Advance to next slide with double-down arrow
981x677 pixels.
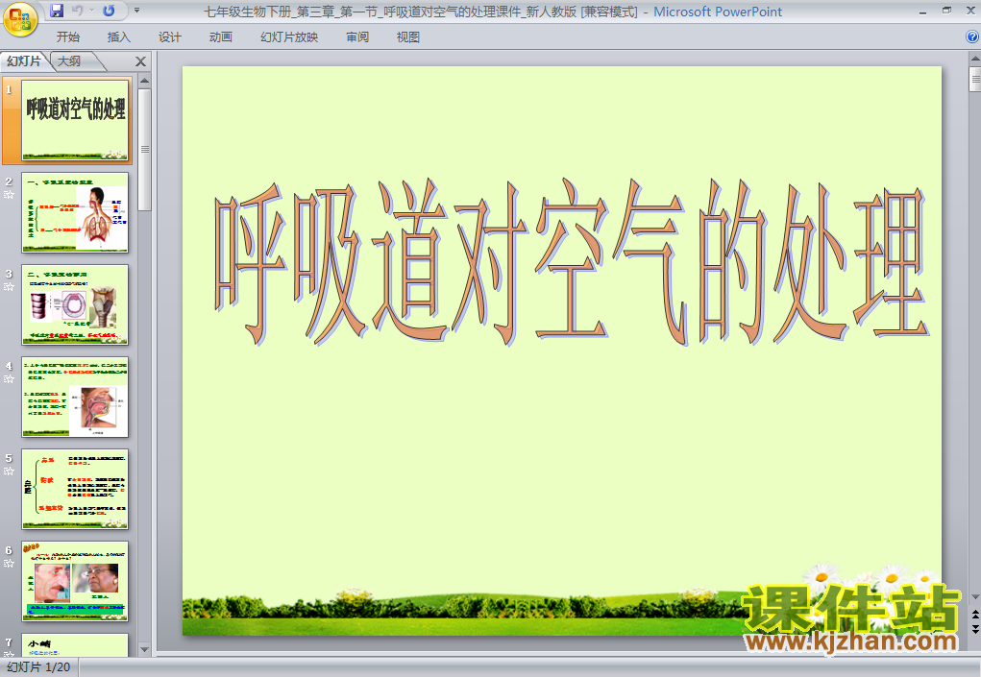point(974,629)
